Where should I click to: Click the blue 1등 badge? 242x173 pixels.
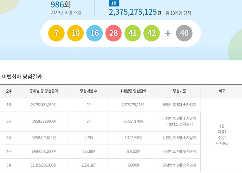(x=114, y=3)
